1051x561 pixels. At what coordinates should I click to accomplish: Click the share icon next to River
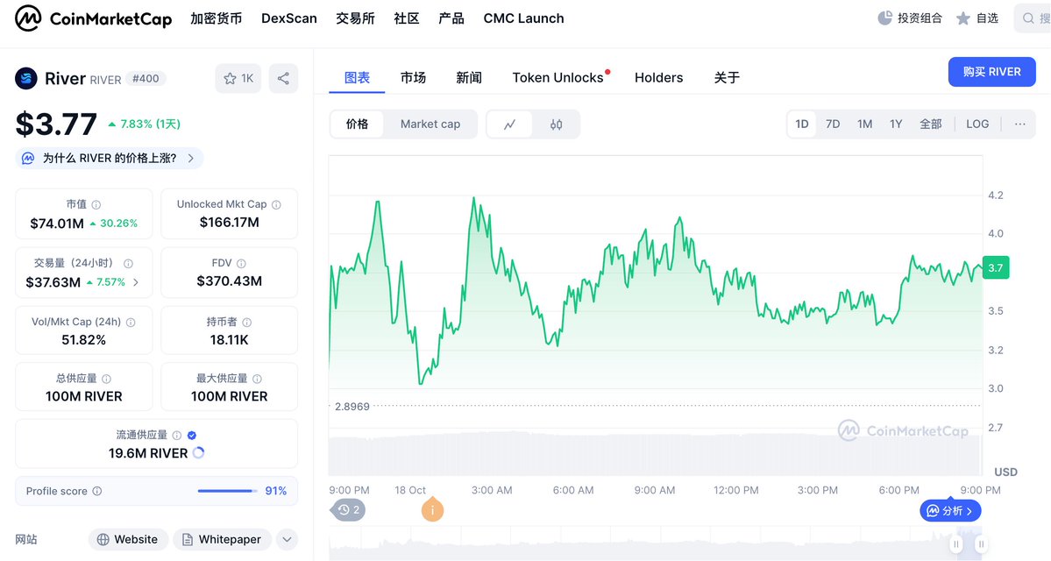283,79
